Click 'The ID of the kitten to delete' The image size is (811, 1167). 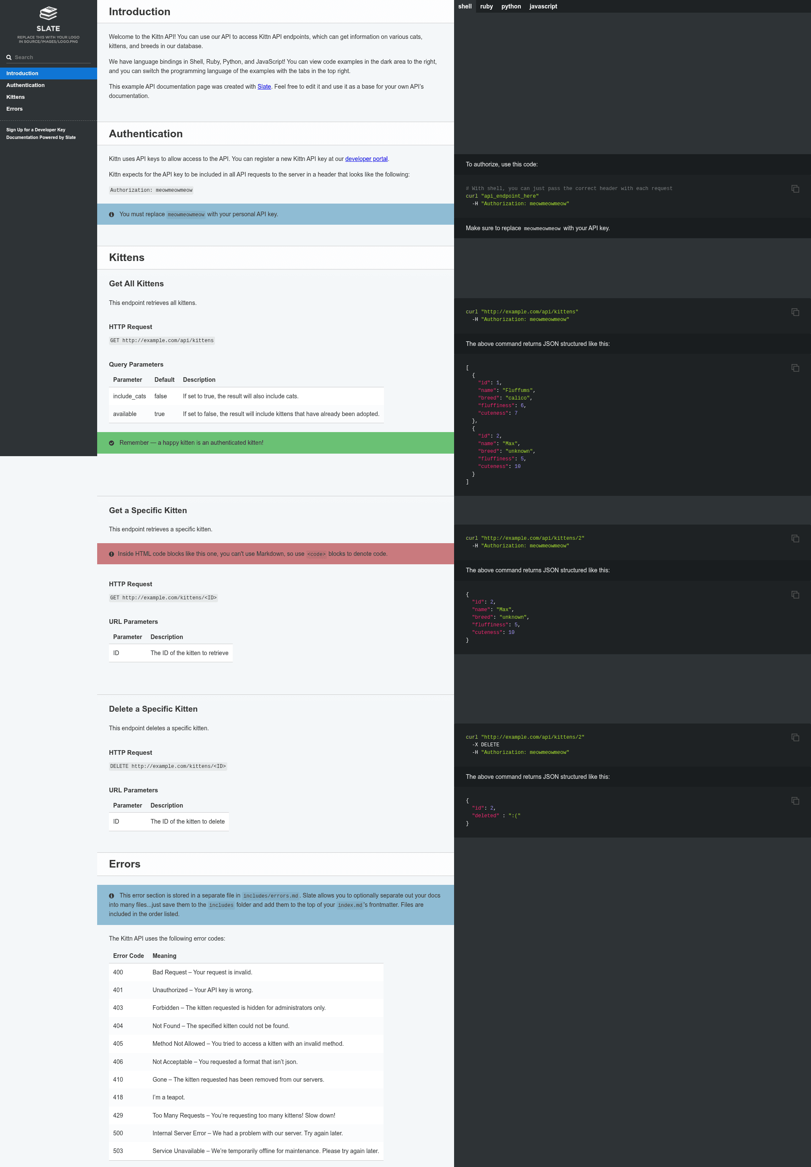[x=188, y=822]
